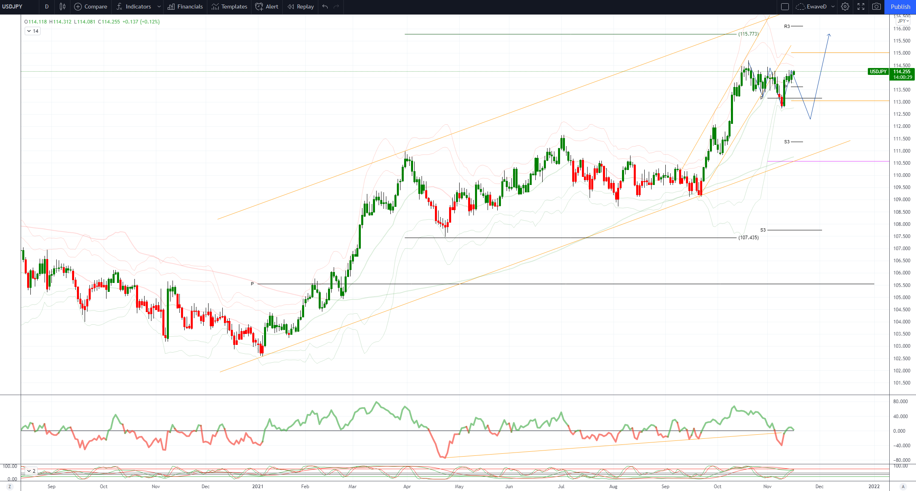Toggle Replay mode on
Viewport: 916px width, 491px height.
tap(301, 6)
